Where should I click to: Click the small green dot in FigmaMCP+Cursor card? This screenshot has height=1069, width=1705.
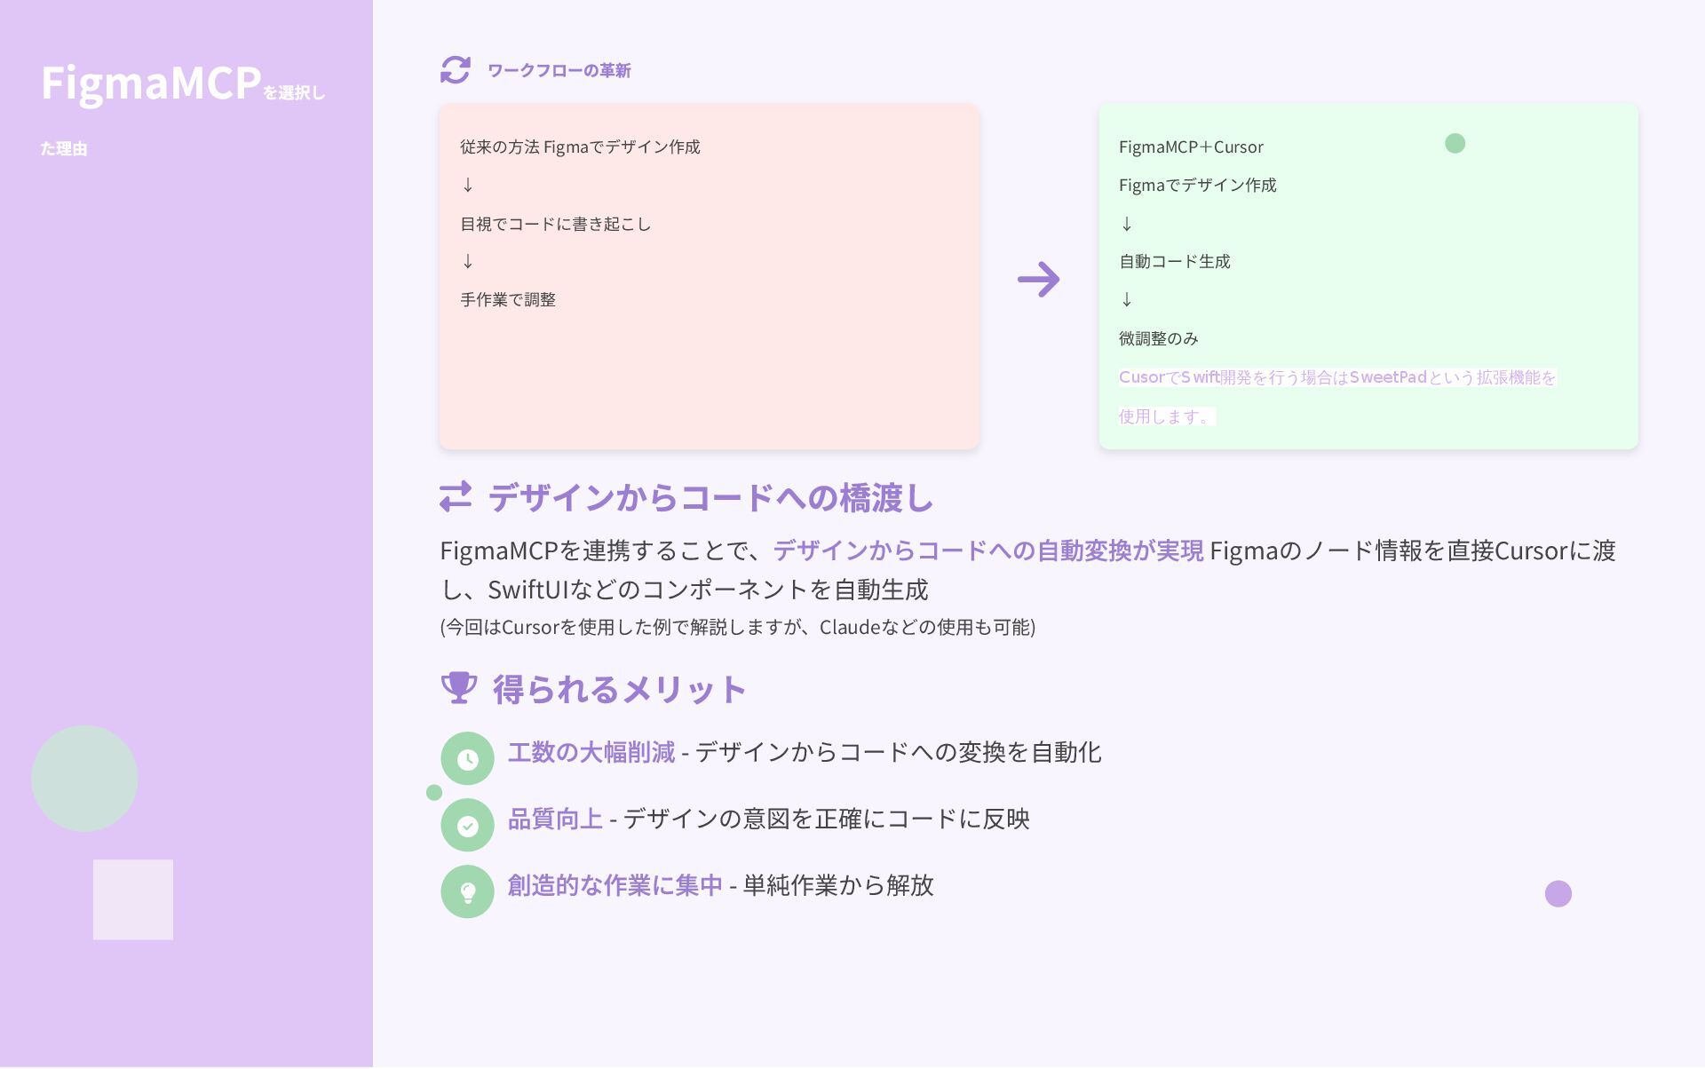tap(1455, 144)
